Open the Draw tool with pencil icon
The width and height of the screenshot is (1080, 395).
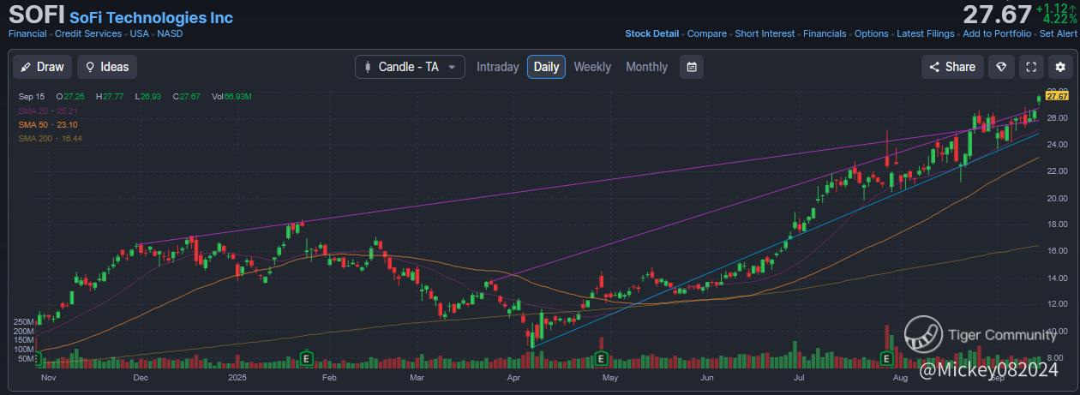pyautogui.click(x=41, y=67)
